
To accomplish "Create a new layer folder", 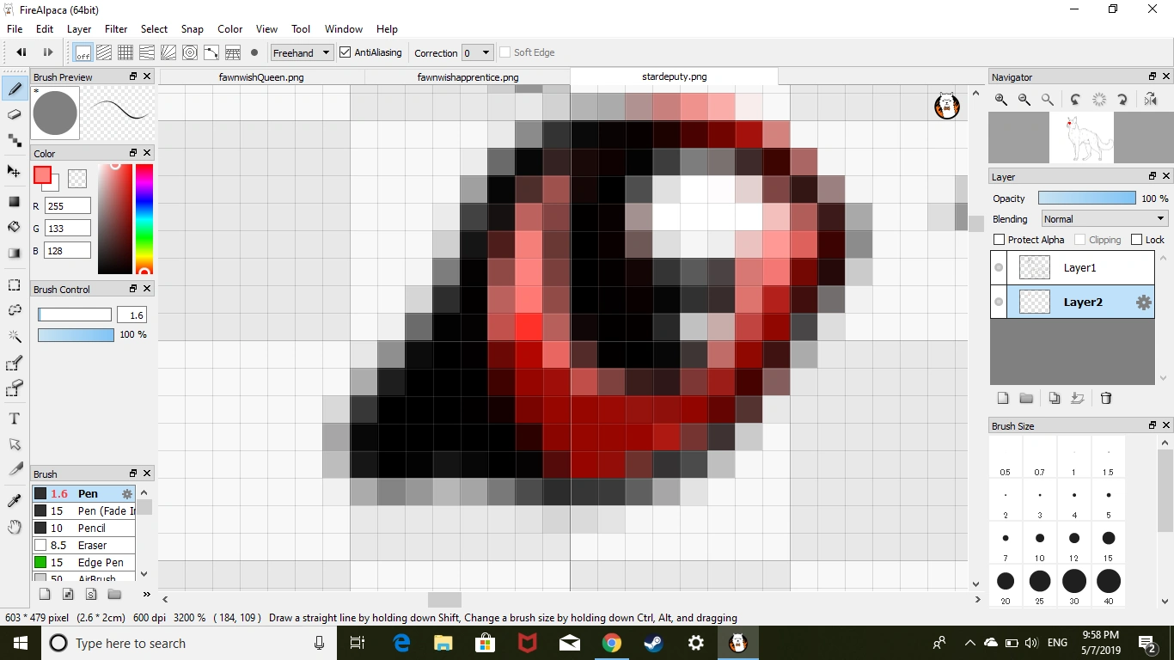I will click(x=1026, y=398).
